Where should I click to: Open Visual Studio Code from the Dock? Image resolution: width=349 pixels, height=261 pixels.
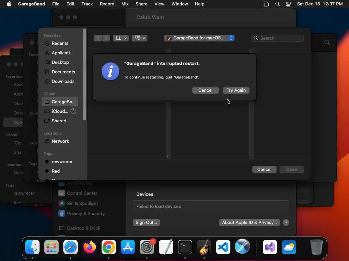pyautogui.click(x=223, y=247)
